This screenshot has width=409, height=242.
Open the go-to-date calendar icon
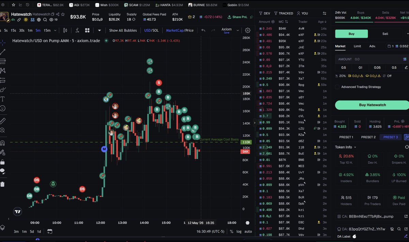50,231
